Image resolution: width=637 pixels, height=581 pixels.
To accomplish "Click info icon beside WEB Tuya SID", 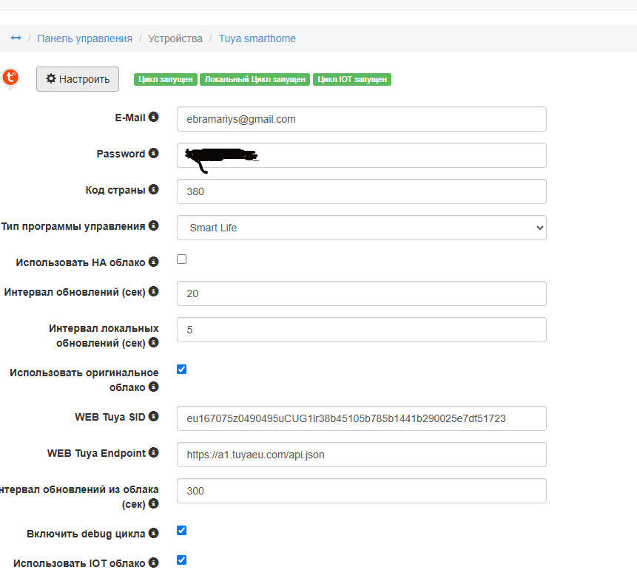I will point(153,417).
